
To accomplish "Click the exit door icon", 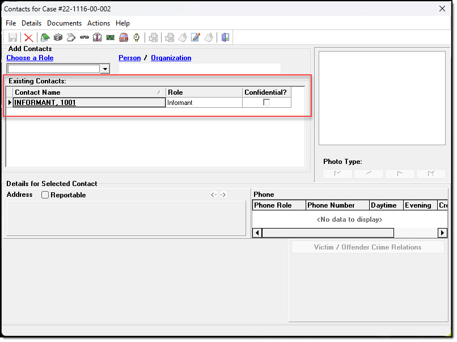I will coord(225,38).
